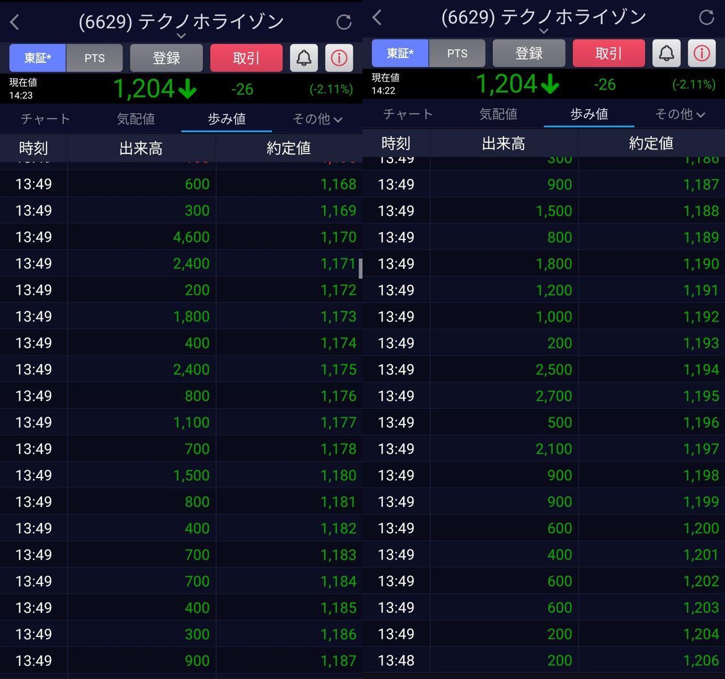Select 東証* market in 14:23 screen

(38, 58)
